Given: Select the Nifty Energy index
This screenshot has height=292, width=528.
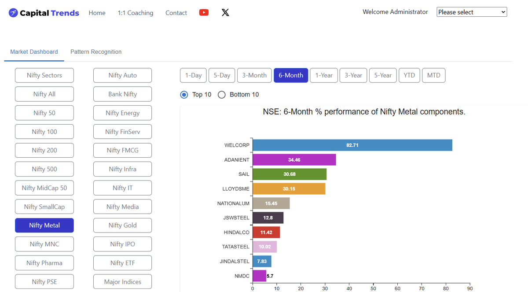Looking at the screenshot, I should pos(123,113).
